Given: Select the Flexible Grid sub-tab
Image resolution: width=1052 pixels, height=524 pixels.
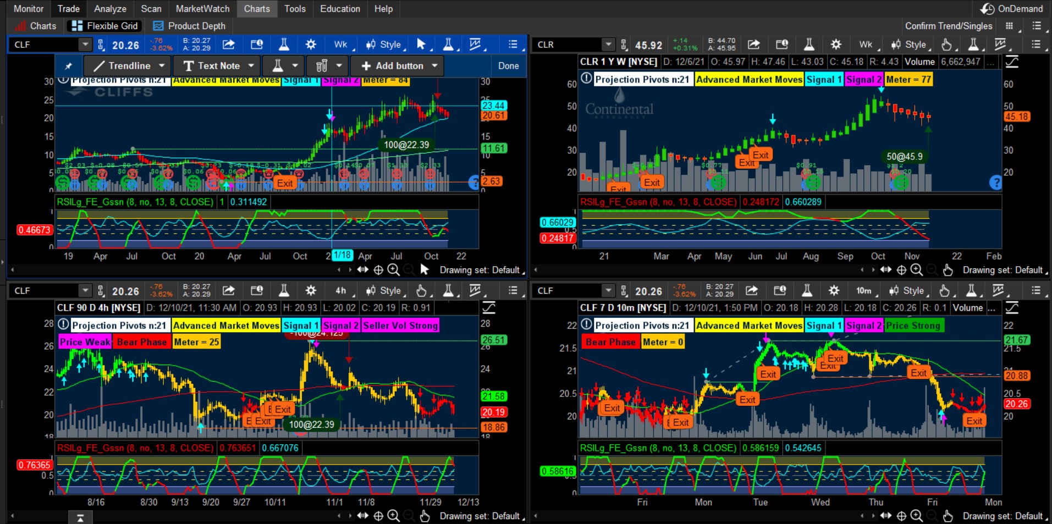Looking at the screenshot, I should pos(104,26).
